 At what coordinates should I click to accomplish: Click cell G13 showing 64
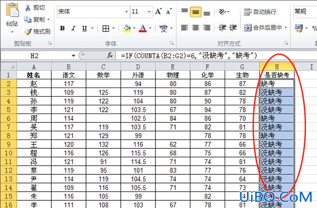click(242, 179)
